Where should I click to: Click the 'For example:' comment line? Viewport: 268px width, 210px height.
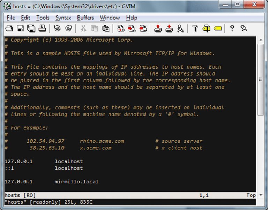(26, 128)
